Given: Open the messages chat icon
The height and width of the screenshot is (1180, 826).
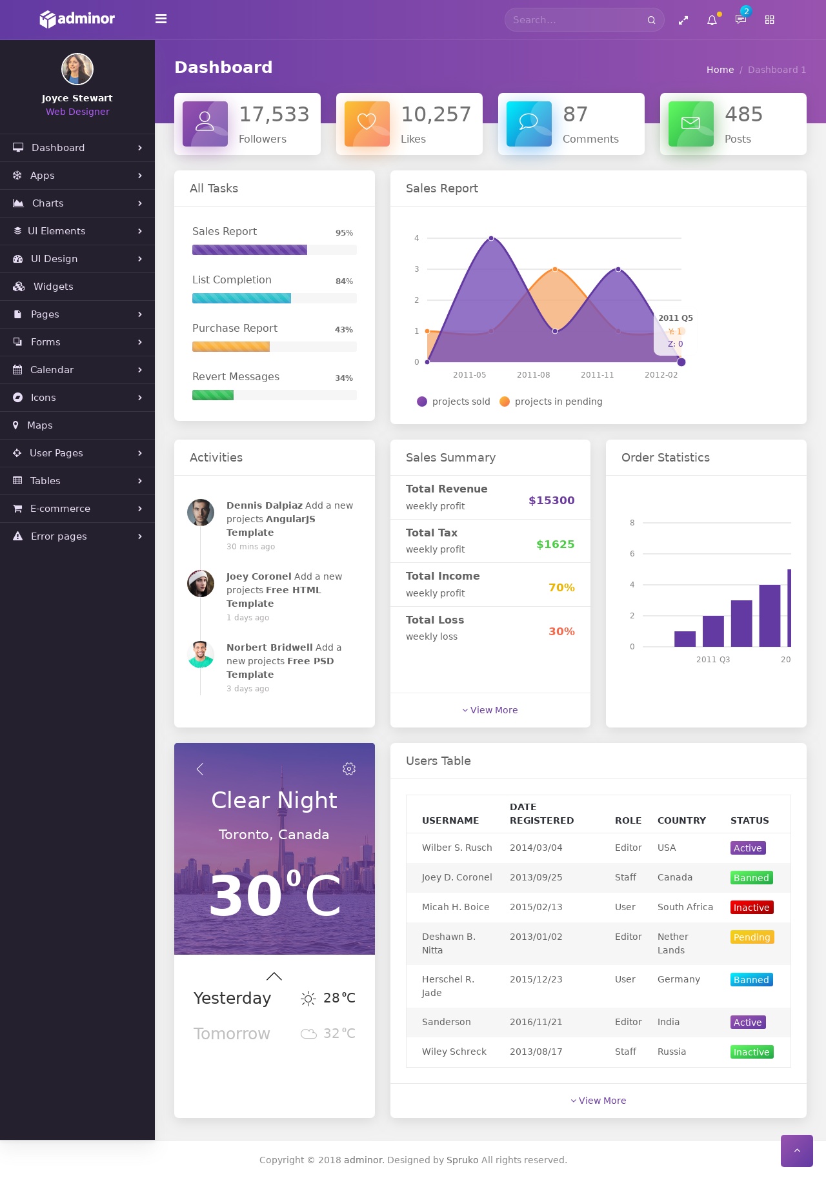Looking at the screenshot, I should [741, 19].
